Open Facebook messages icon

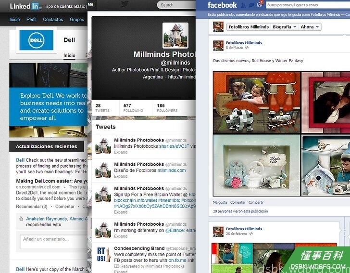[x=251, y=5]
